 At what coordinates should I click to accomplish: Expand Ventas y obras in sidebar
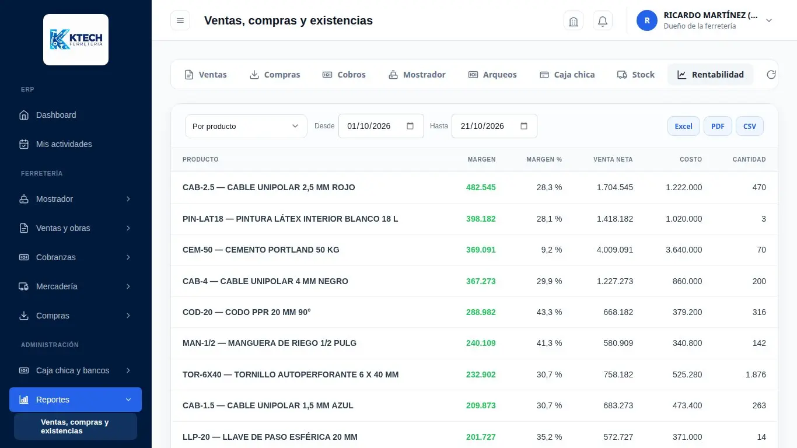(x=76, y=228)
